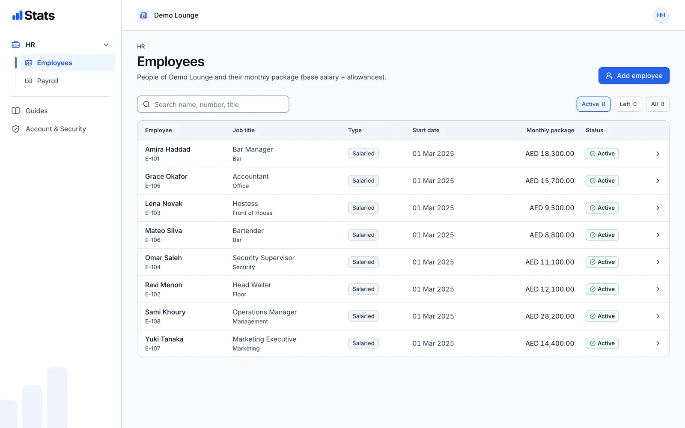Open Grace Okafor row chevron
This screenshot has height=428, width=685.
pos(658,181)
